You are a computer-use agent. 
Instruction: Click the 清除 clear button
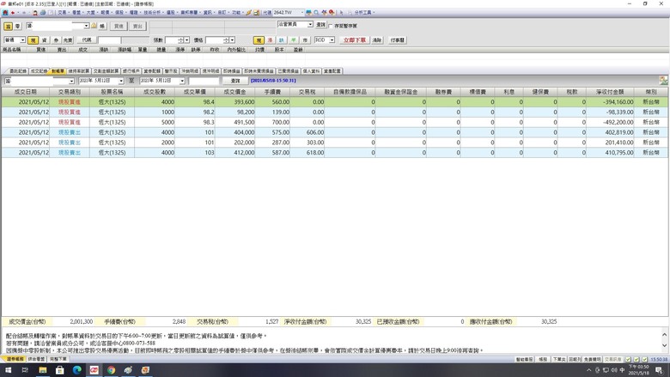(377, 40)
